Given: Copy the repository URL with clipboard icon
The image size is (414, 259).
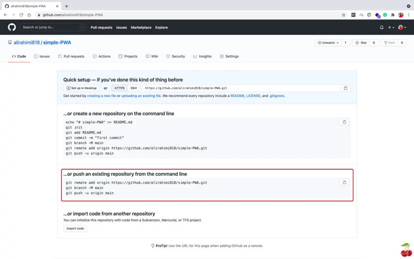Looking at the screenshot, I should [x=345, y=88].
